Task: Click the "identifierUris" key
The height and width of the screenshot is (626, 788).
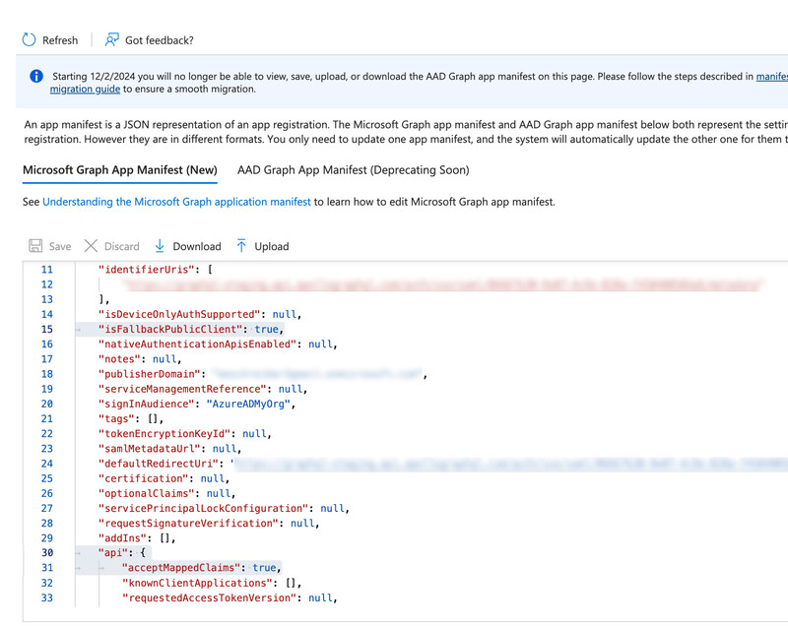Action: [146, 270]
